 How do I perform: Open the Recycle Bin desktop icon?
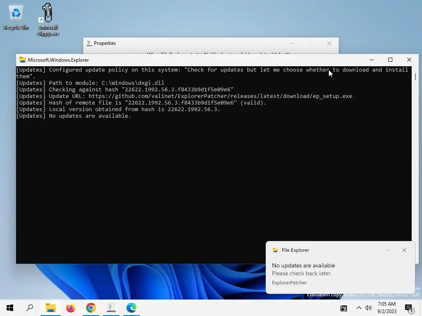16,17
